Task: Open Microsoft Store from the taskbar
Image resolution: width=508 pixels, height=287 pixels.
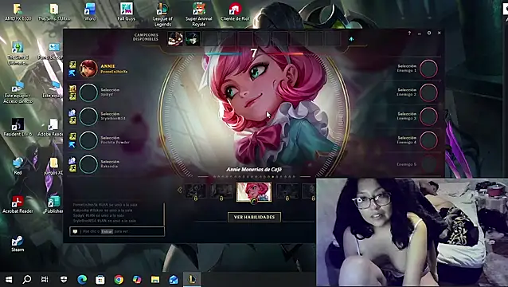Action: [100, 279]
